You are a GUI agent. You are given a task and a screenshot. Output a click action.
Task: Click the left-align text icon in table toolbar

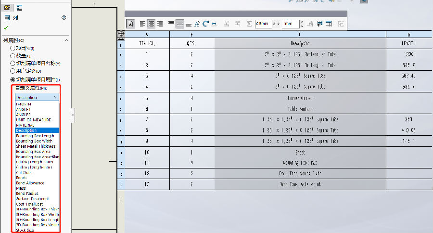[x=142, y=24]
